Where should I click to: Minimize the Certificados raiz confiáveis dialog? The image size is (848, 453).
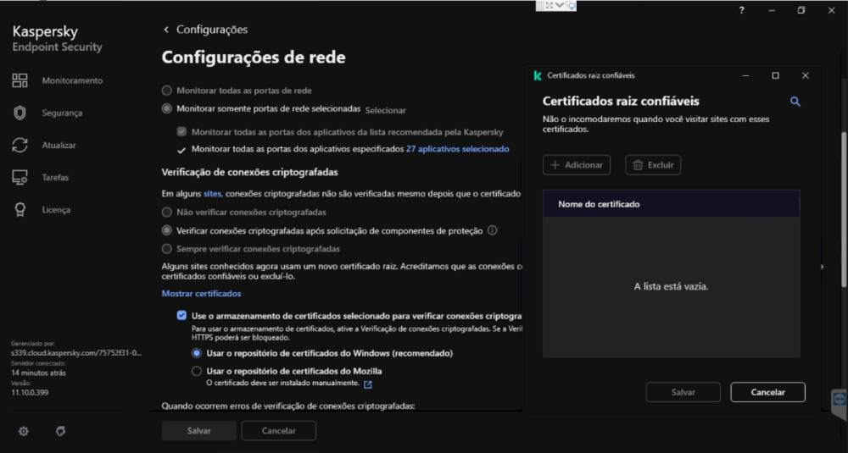pos(745,75)
